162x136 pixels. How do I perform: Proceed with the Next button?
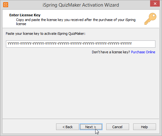click(x=91, y=127)
